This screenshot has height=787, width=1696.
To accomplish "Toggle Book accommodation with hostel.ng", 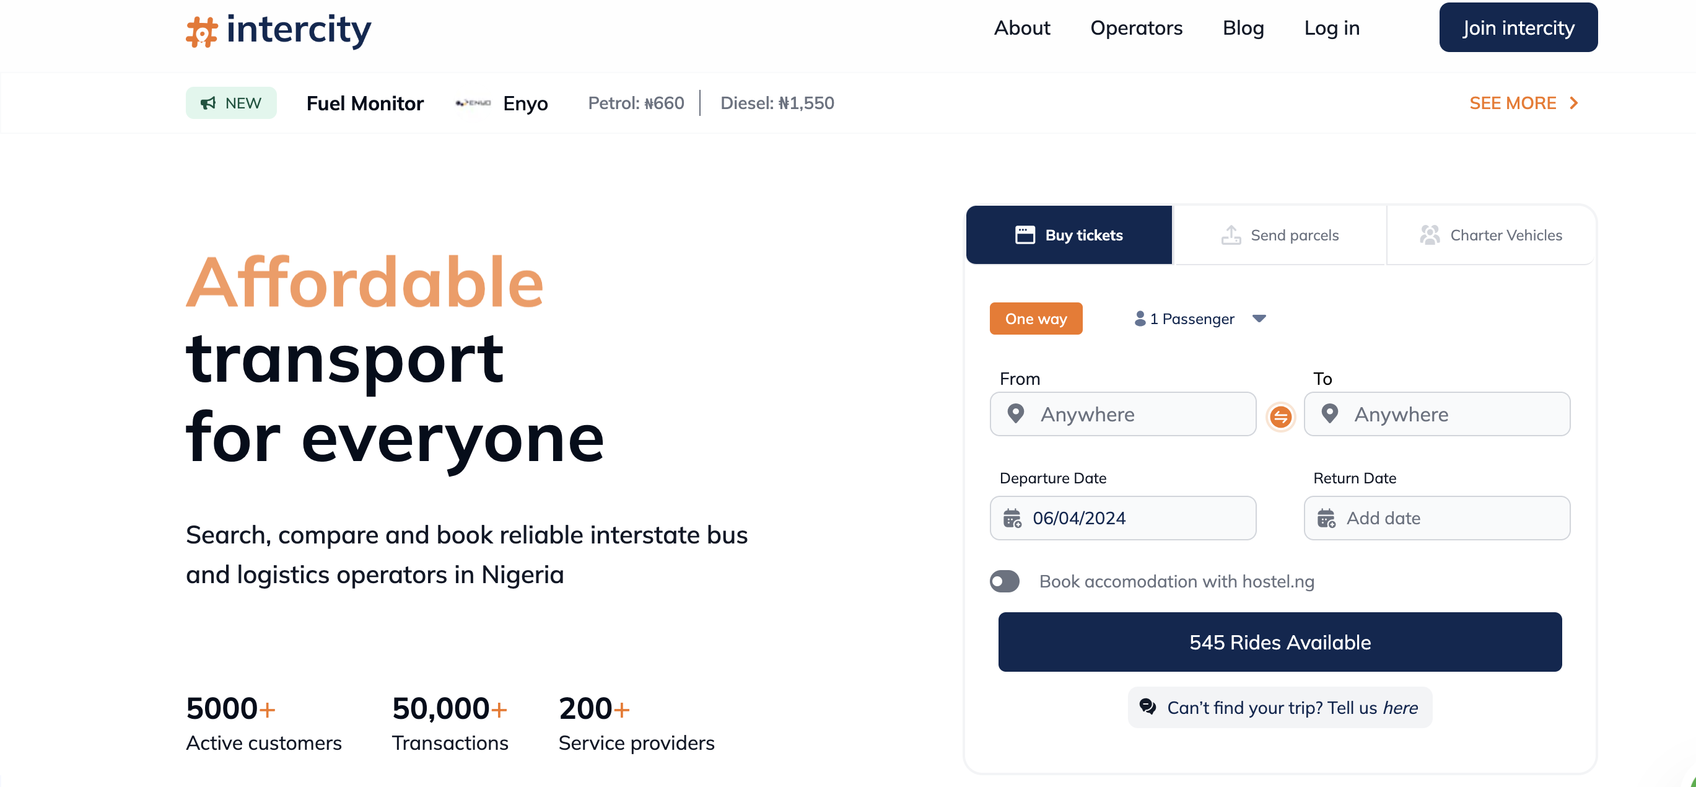I will (x=1004, y=581).
